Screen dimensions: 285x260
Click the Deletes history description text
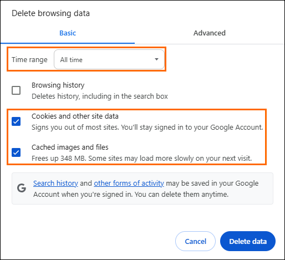pyautogui.click(x=100, y=96)
